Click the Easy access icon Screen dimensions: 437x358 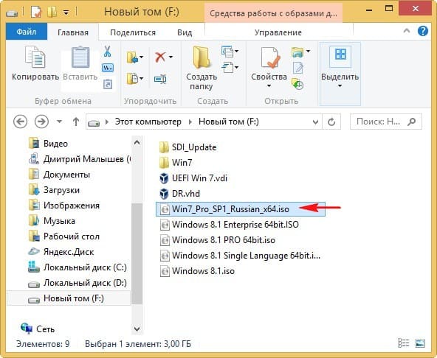point(227,67)
